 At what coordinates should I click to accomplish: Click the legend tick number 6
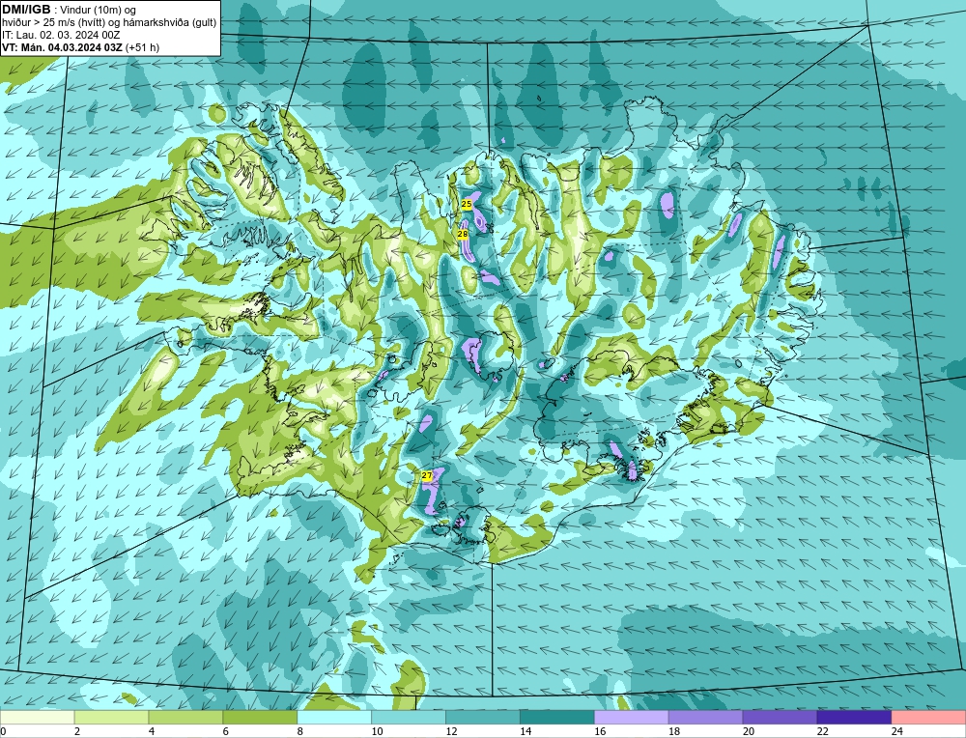point(226,731)
